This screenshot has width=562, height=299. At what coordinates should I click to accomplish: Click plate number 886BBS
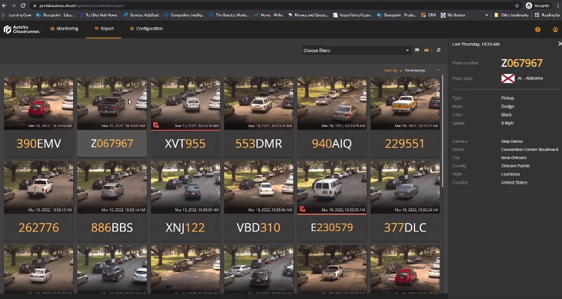[112, 228]
